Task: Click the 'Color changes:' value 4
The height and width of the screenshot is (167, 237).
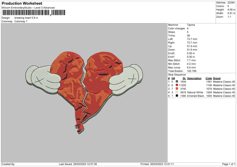Action: 188,28
